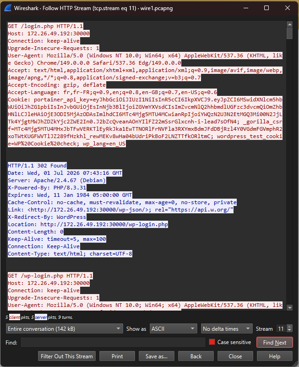This screenshot has height=367, width=299.
Task: Click the 'X-Powered-By: PHP/8.3.31' line
Action: [x=47, y=188]
